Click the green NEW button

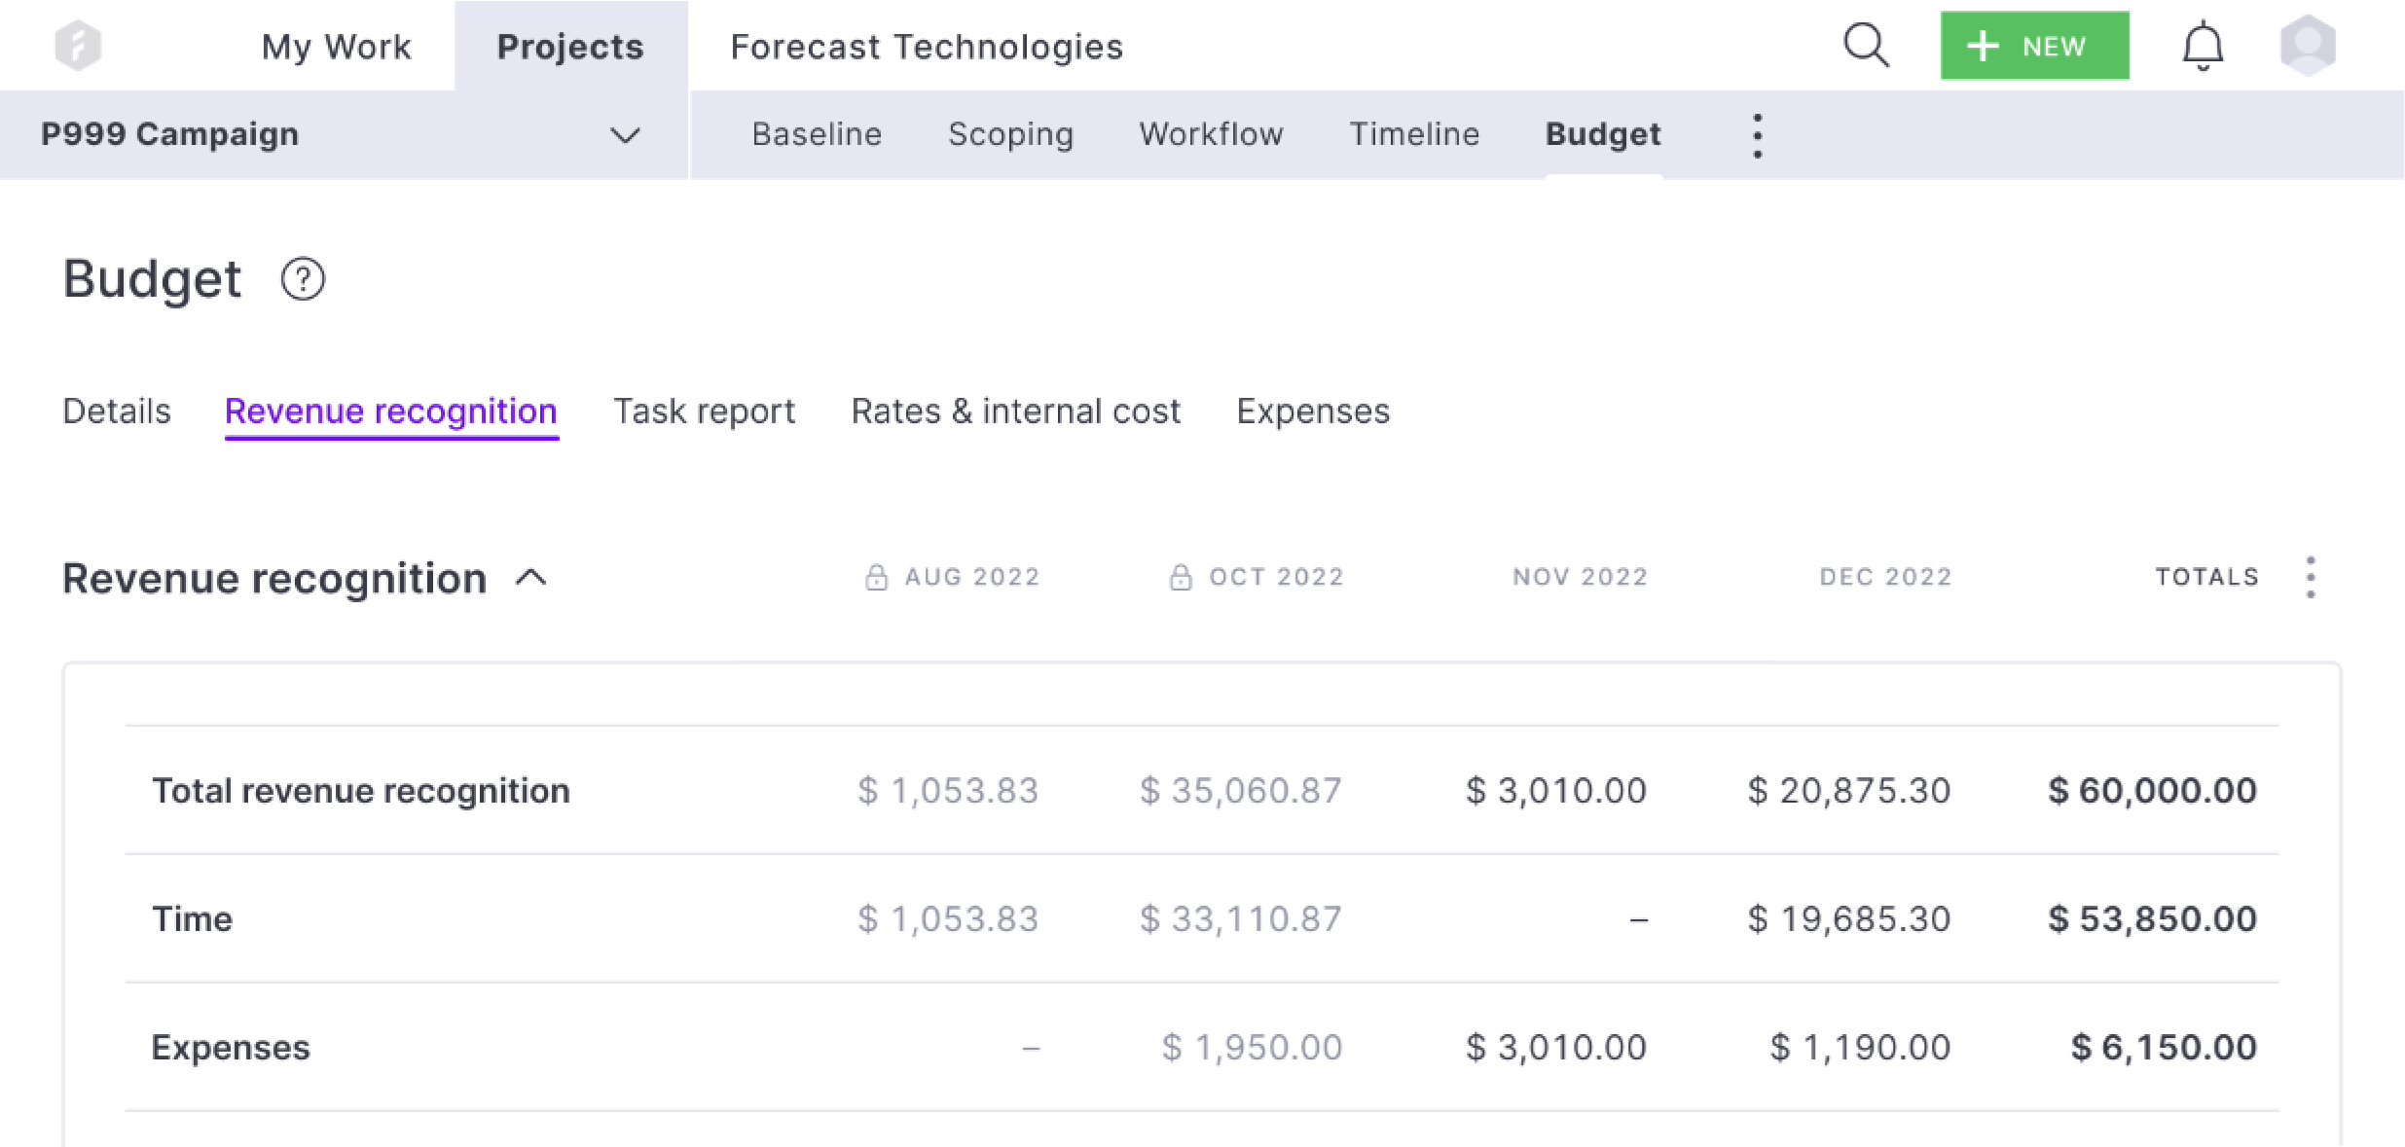2033,45
